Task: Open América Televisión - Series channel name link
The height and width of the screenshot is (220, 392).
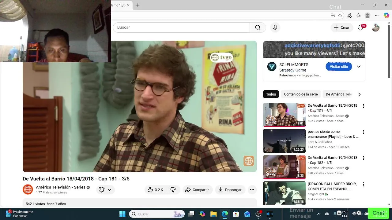Action: [x=61, y=187]
